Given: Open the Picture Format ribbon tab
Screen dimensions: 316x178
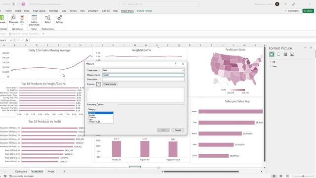Looking at the screenshot, I should point(144,11).
